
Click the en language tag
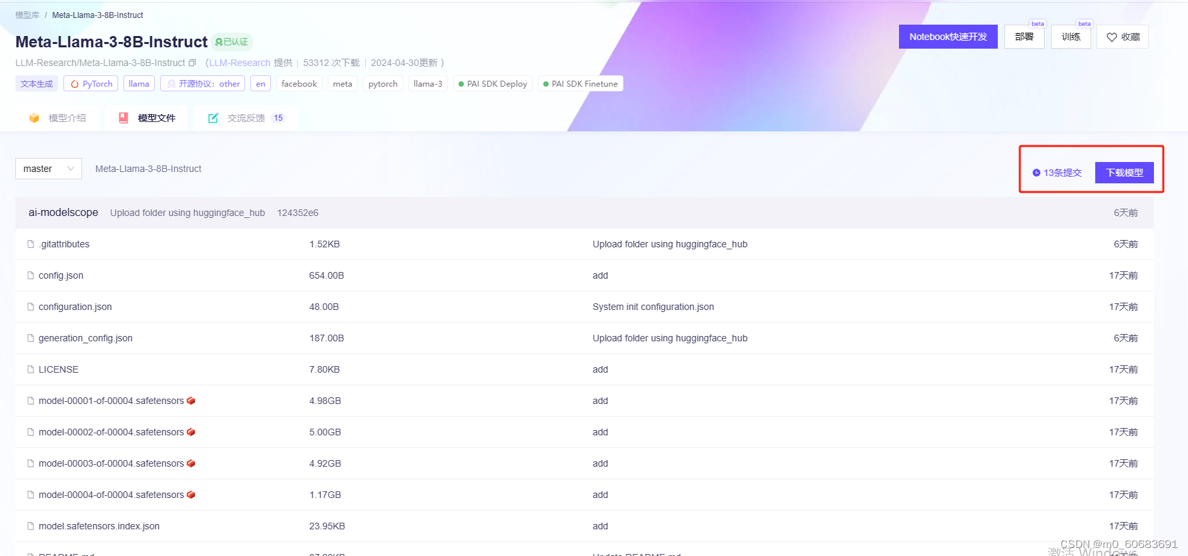click(x=261, y=83)
